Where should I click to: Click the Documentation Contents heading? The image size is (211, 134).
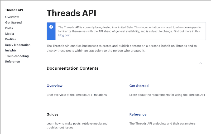(72, 68)
